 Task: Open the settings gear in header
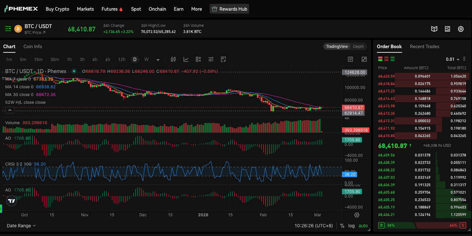pos(461,29)
